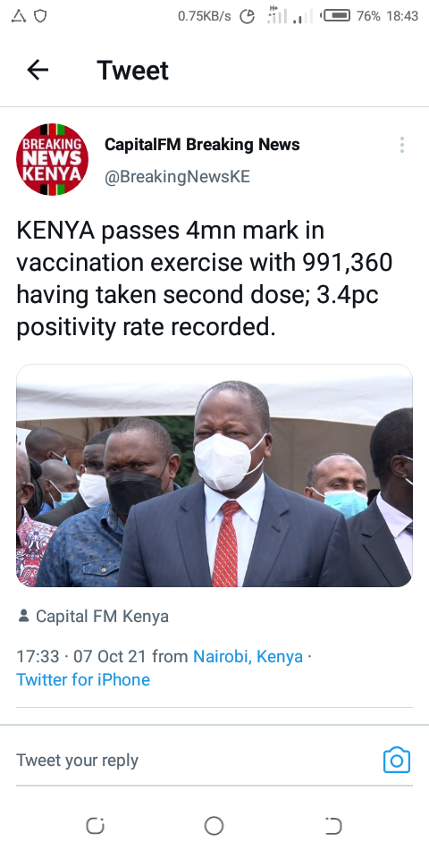Tap the camera icon in reply bar
429x858 pixels.
click(397, 760)
